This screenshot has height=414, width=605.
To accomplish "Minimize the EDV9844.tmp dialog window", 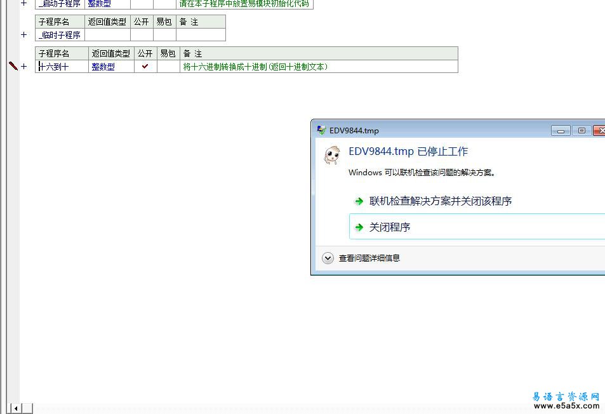I will (561, 130).
